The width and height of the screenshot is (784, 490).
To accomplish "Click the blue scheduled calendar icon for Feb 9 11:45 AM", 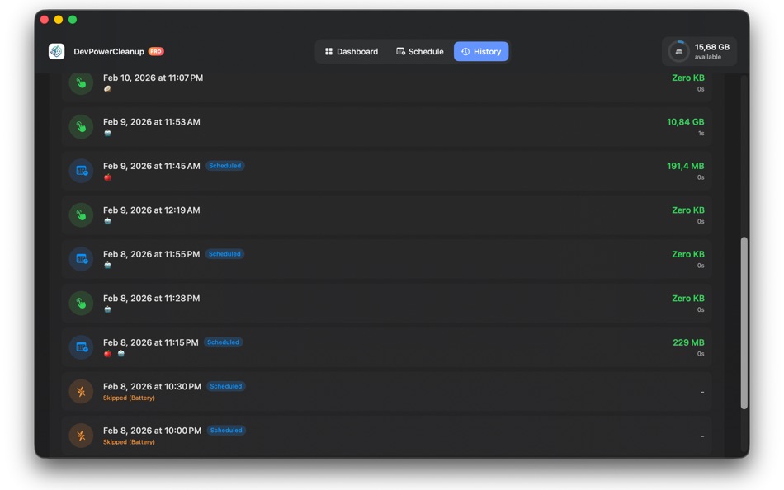I will (x=80, y=171).
